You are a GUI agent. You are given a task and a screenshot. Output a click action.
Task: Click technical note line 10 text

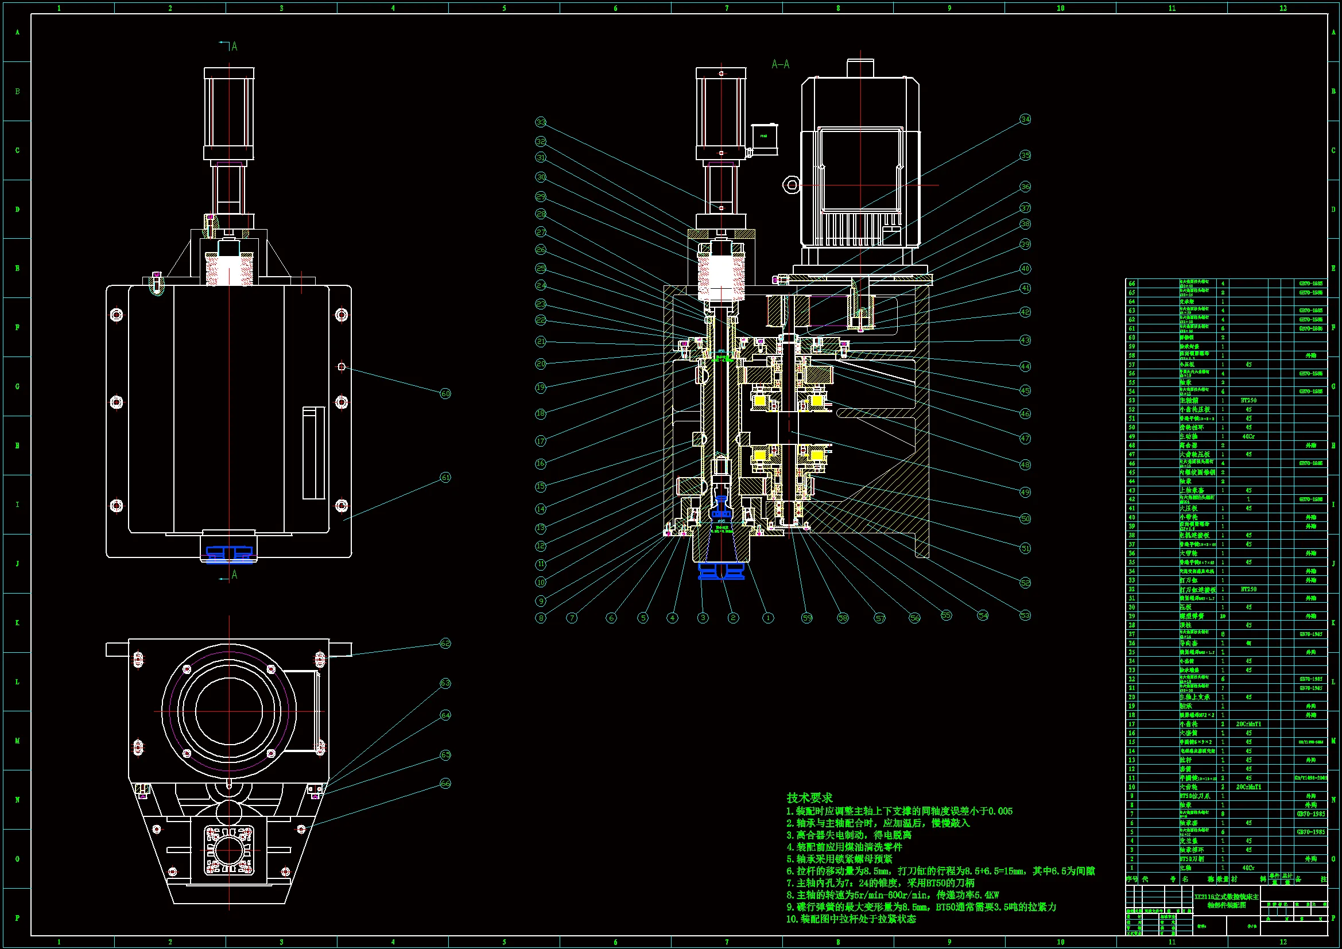(851, 919)
